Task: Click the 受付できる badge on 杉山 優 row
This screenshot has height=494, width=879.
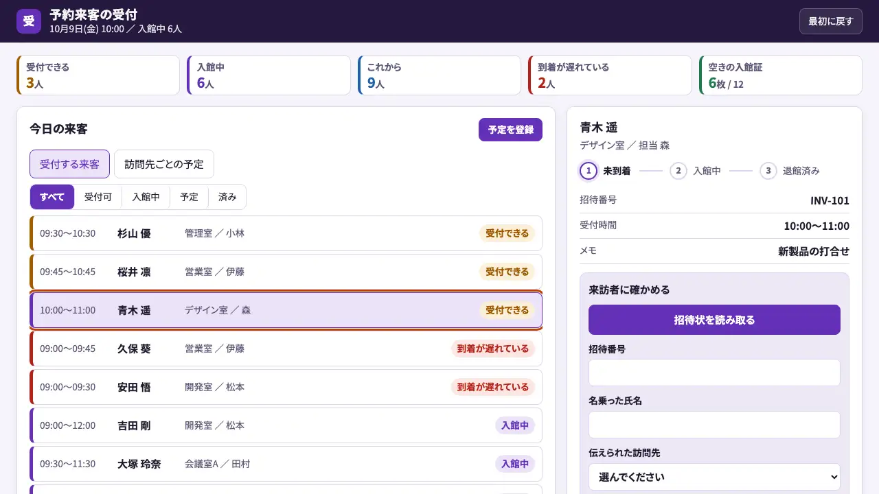Action: pos(507,233)
